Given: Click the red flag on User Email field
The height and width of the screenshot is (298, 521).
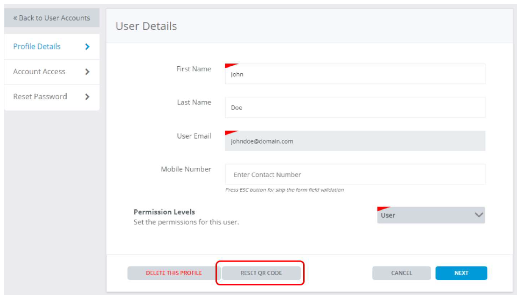Looking at the screenshot, I should click(x=230, y=133).
